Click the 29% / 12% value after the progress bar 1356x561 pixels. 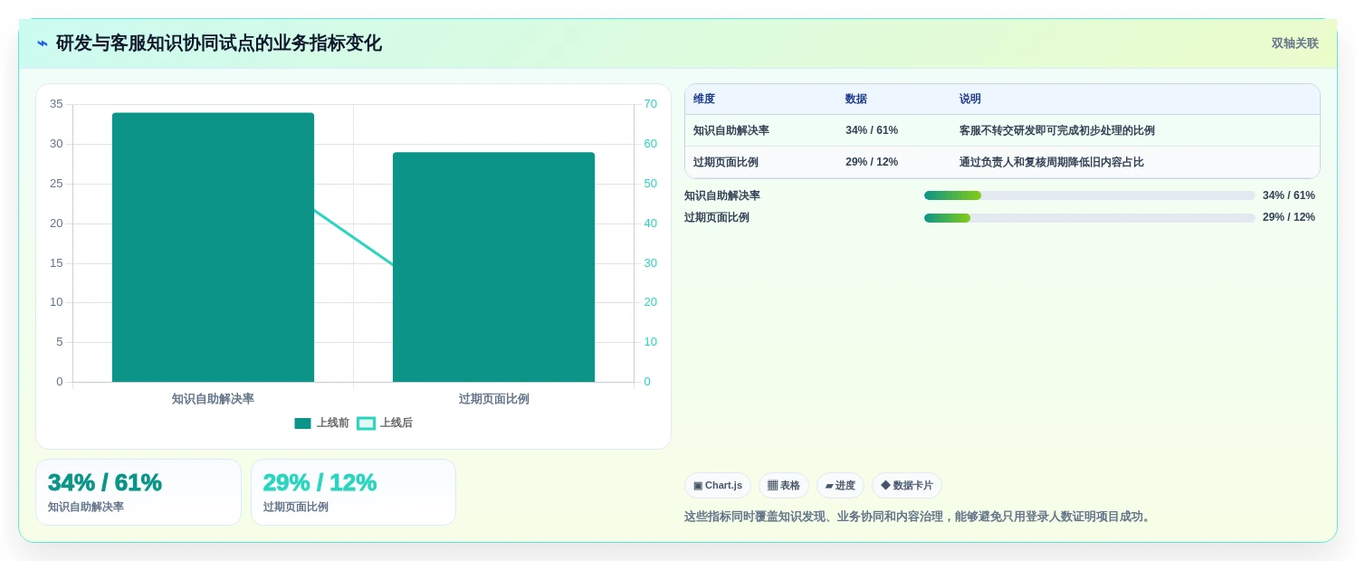pos(1289,218)
